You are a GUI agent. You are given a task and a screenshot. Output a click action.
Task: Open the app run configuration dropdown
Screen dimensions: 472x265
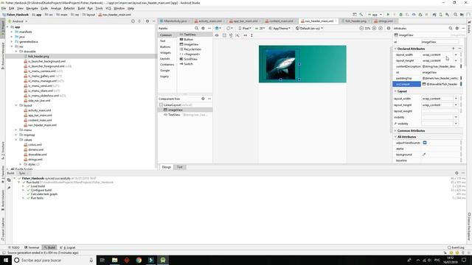[x=375, y=15]
